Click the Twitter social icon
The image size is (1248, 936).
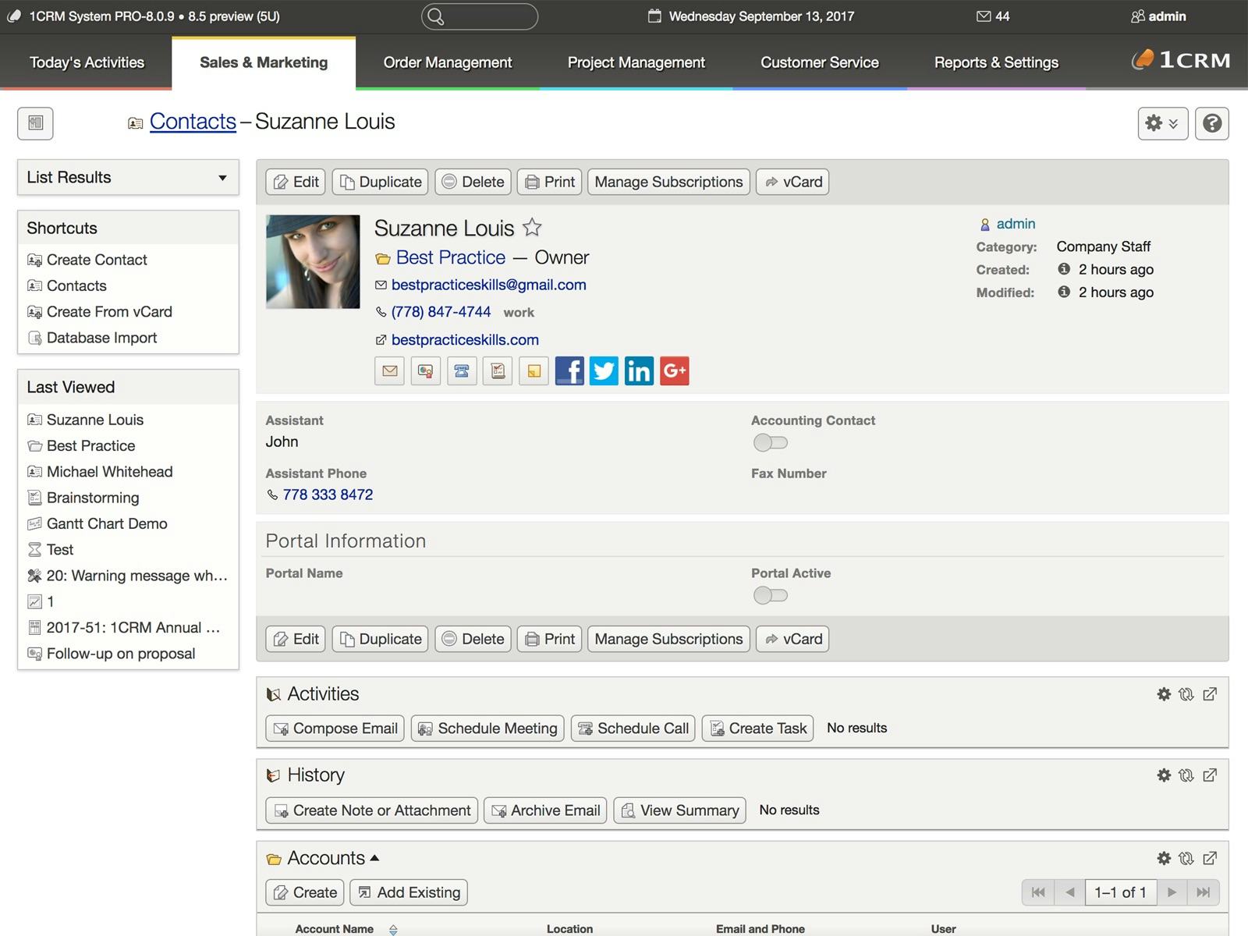pos(604,371)
